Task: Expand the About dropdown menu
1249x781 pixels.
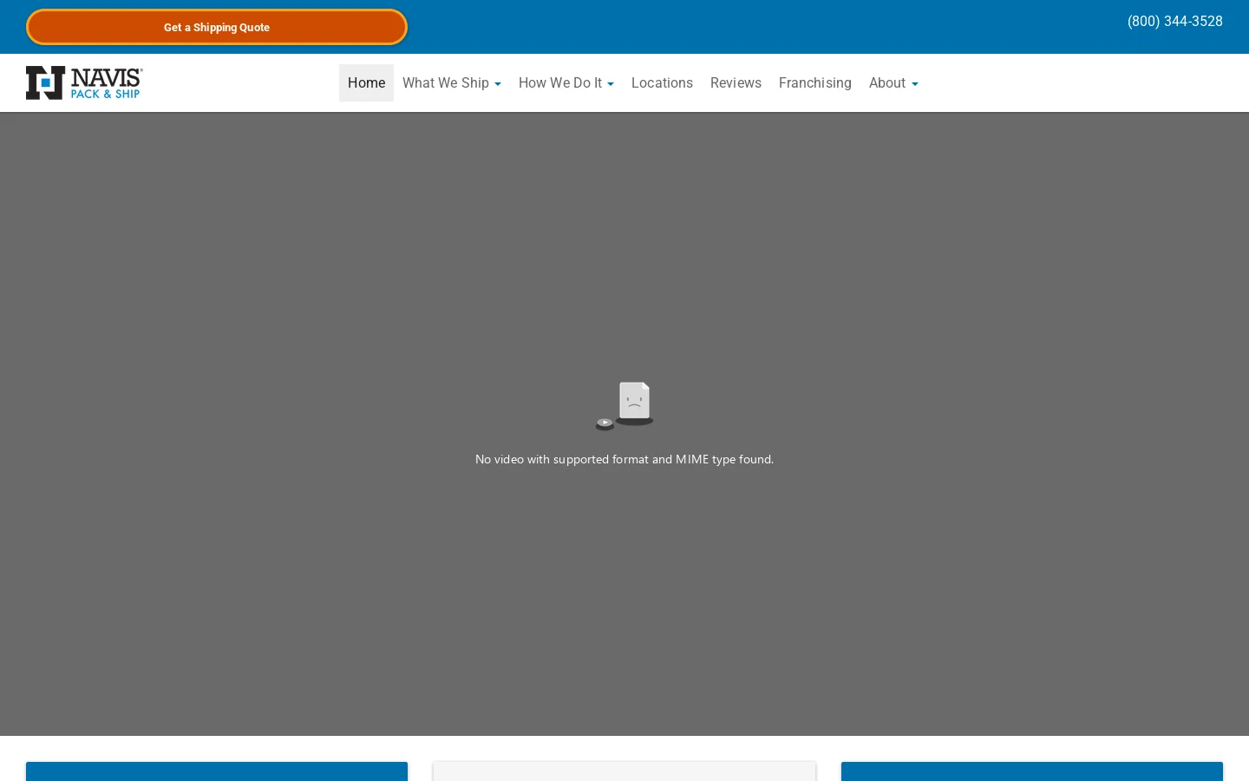Action: [893, 83]
